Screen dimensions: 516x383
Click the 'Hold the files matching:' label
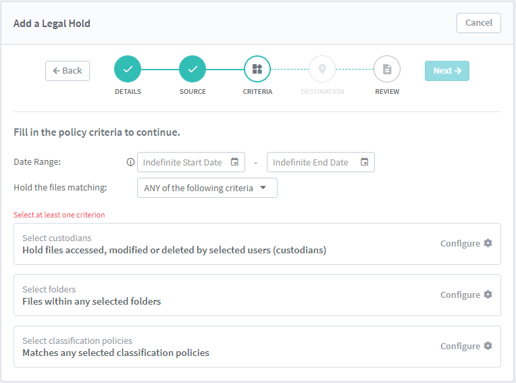click(x=60, y=188)
